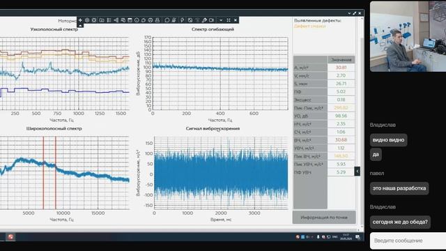Click the gauge dial icon in floating toolbar

151,20
